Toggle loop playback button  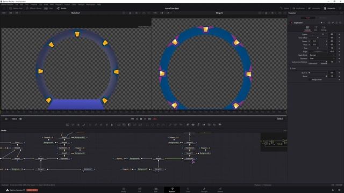[x=155, y=119]
